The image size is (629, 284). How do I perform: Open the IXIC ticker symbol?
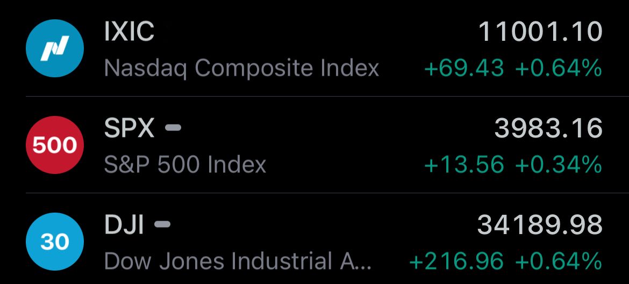129,31
